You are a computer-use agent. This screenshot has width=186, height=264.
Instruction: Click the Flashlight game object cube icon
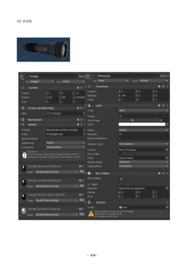(22, 77)
